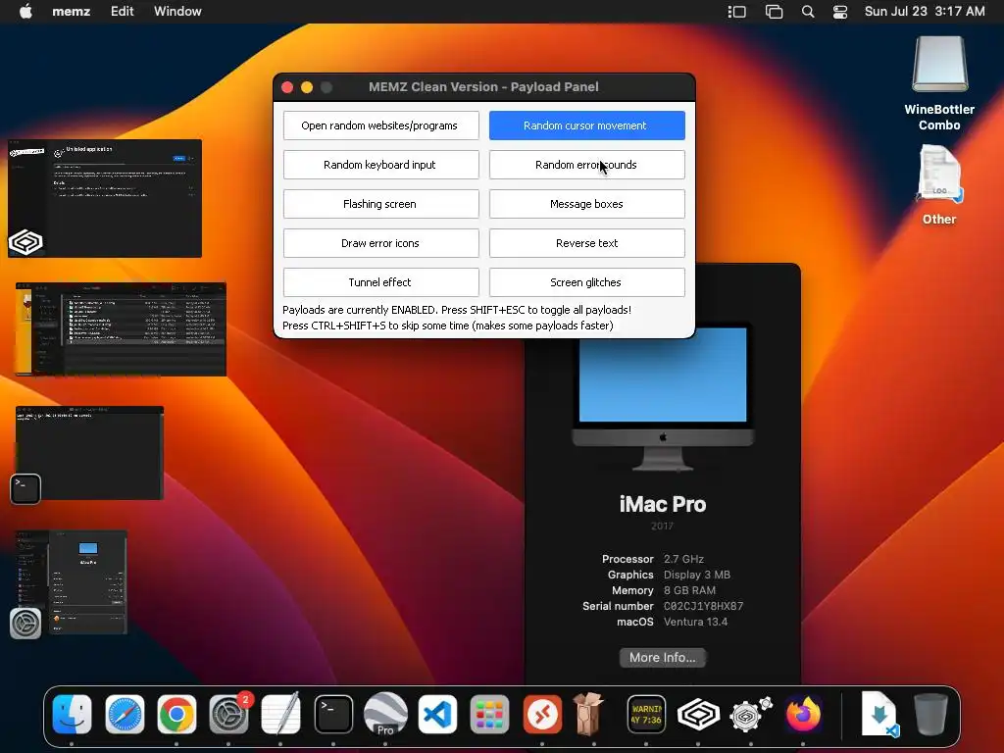Toggle Open random websites/programs payload
Screen dimensions: 1004x753
click(381, 125)
